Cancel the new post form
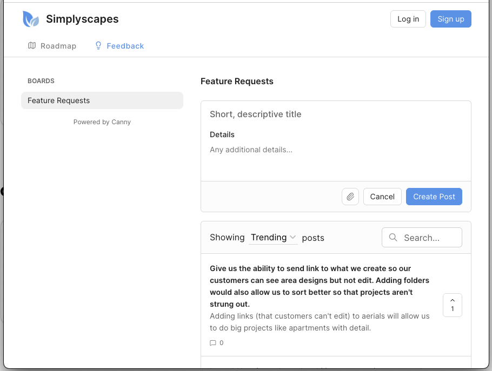Image resolution: width=492 pixels, height=371 pixels. point(382,197)
